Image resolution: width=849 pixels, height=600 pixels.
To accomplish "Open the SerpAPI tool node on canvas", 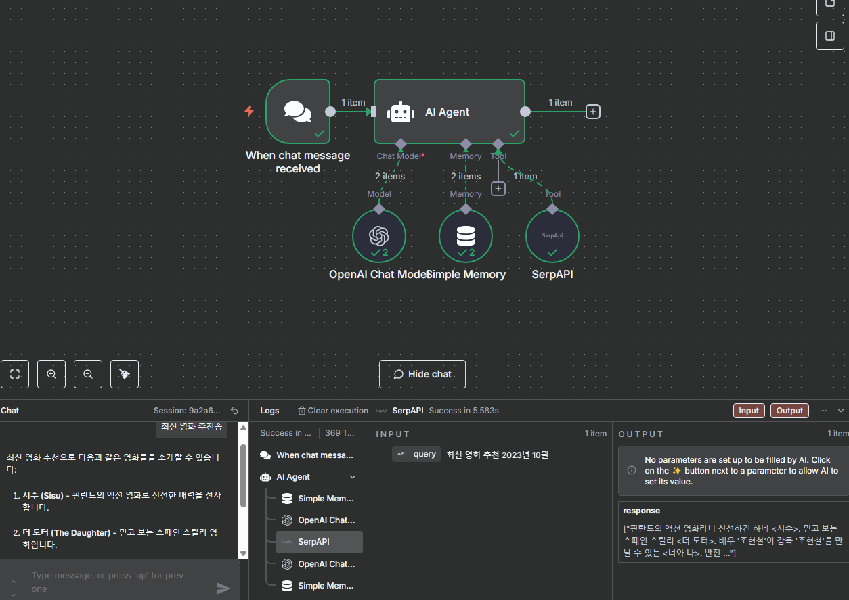I will [x=552, y=236].
